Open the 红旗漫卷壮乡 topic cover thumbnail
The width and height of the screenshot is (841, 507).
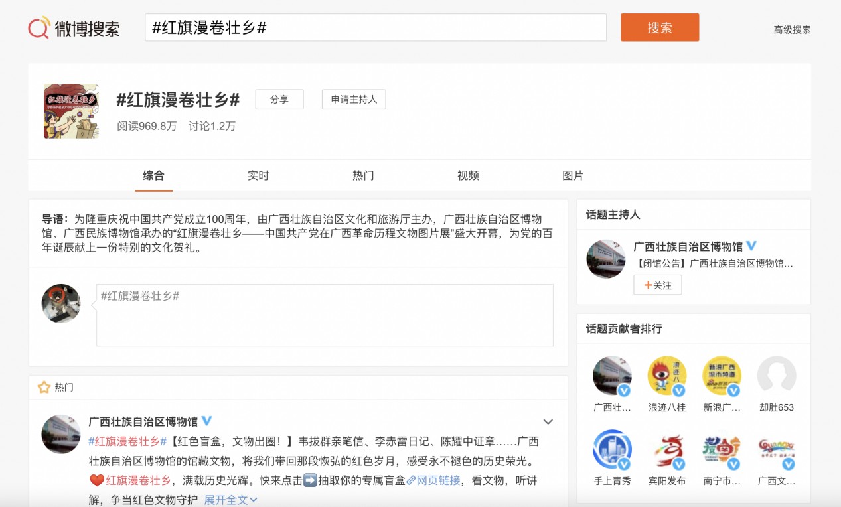tap(71, 111)
